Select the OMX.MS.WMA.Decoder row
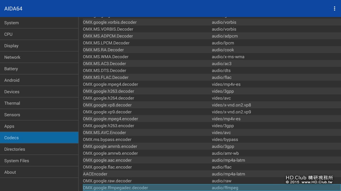 (212, 57)
